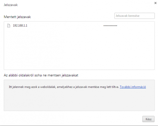Click the gap between 192.168.1.1 and password dots
The height and width of the screenshot is (126, 158).
click(65, 26)
